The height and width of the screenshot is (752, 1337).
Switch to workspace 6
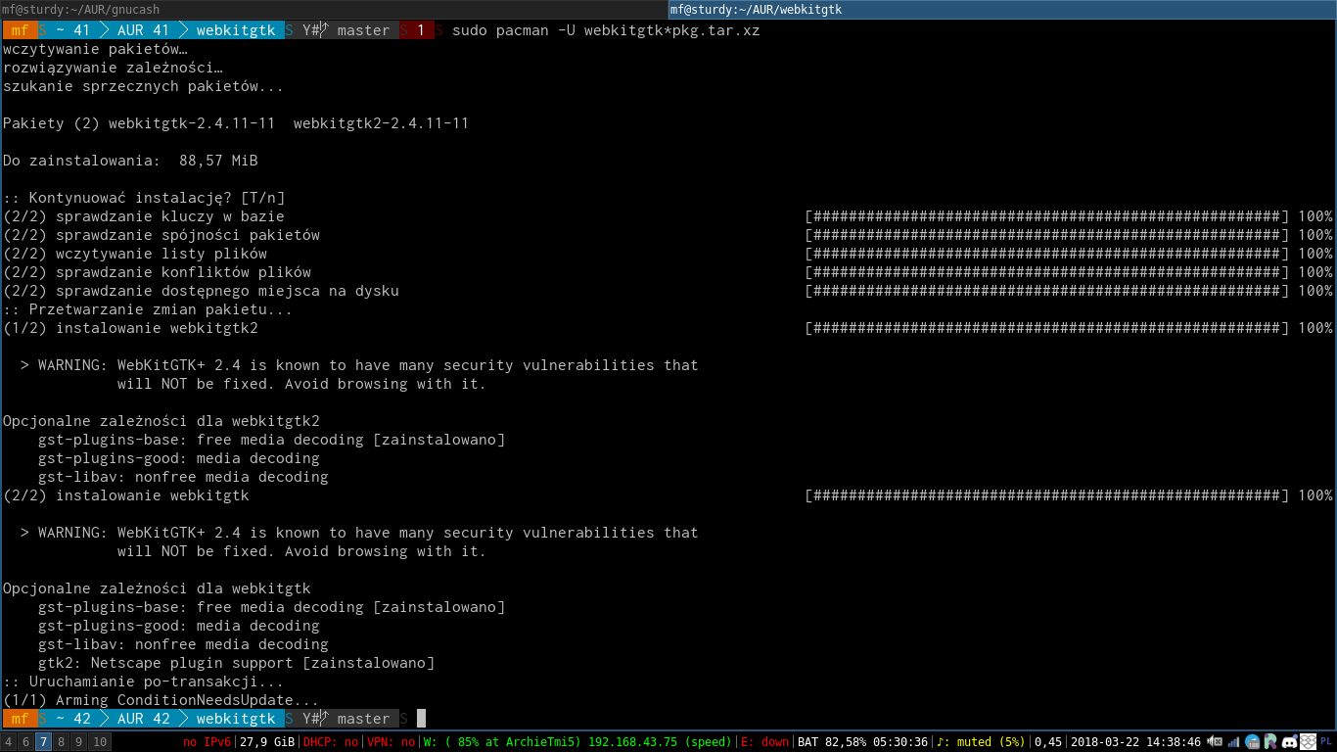[26, 742]
